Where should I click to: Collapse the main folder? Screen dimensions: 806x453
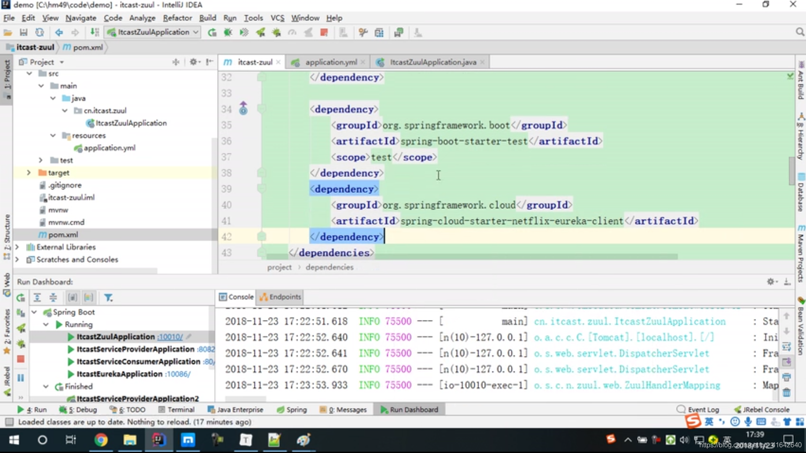[x=41, y=86]
